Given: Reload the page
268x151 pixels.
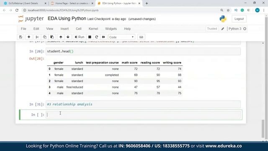Looking at the screenshot, I should pyautogui.click(x=17, y=10).
